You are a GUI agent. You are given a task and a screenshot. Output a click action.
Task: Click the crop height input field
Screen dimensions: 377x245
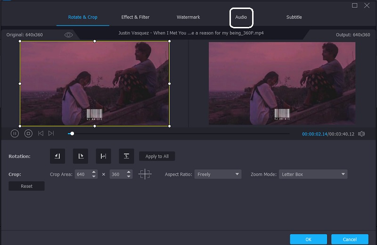116,175
